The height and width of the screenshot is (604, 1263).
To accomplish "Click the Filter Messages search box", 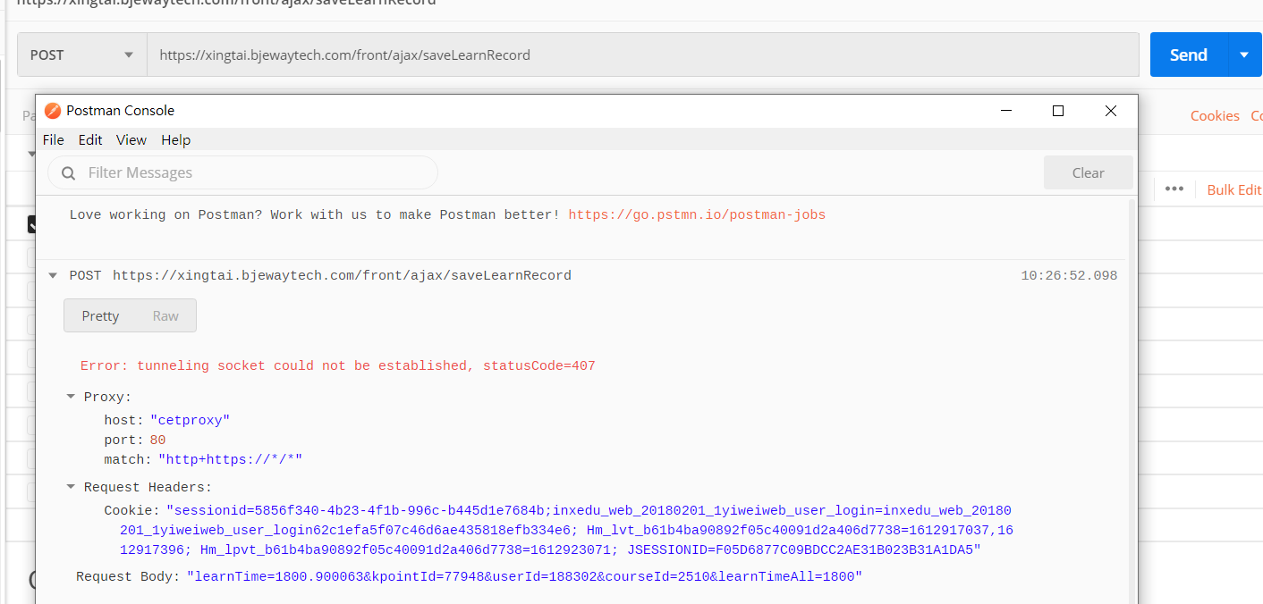I will 243,172.
